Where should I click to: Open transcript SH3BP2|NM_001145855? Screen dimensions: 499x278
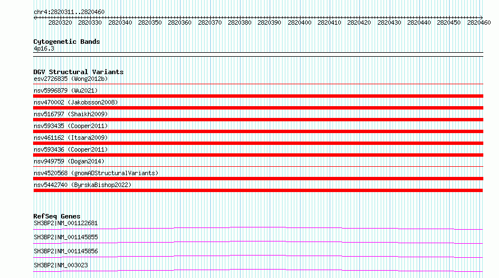click(66, 237)
